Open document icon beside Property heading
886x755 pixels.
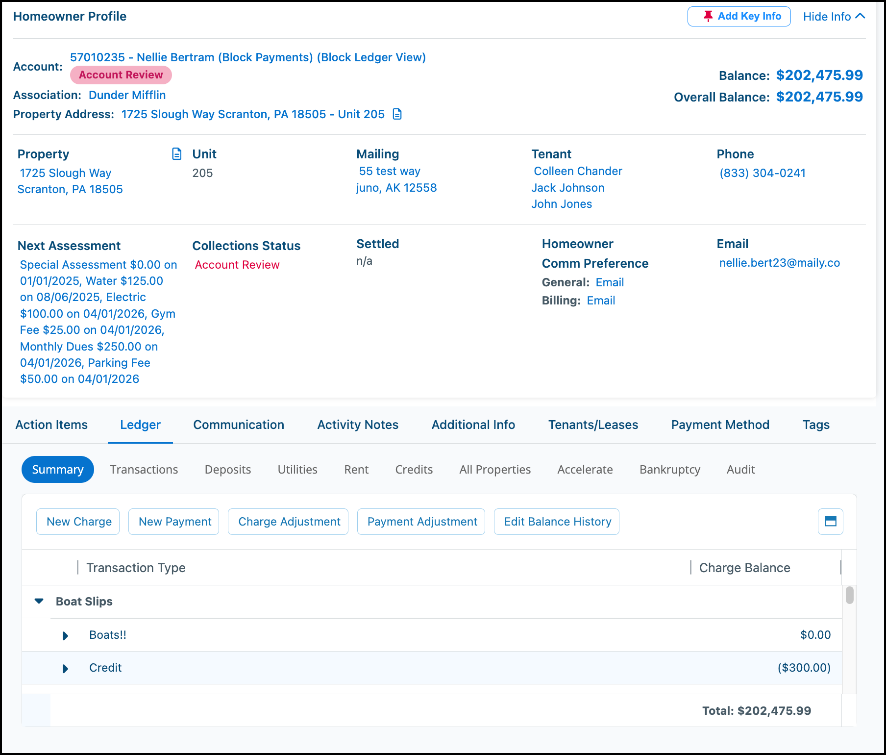[177, 154]
